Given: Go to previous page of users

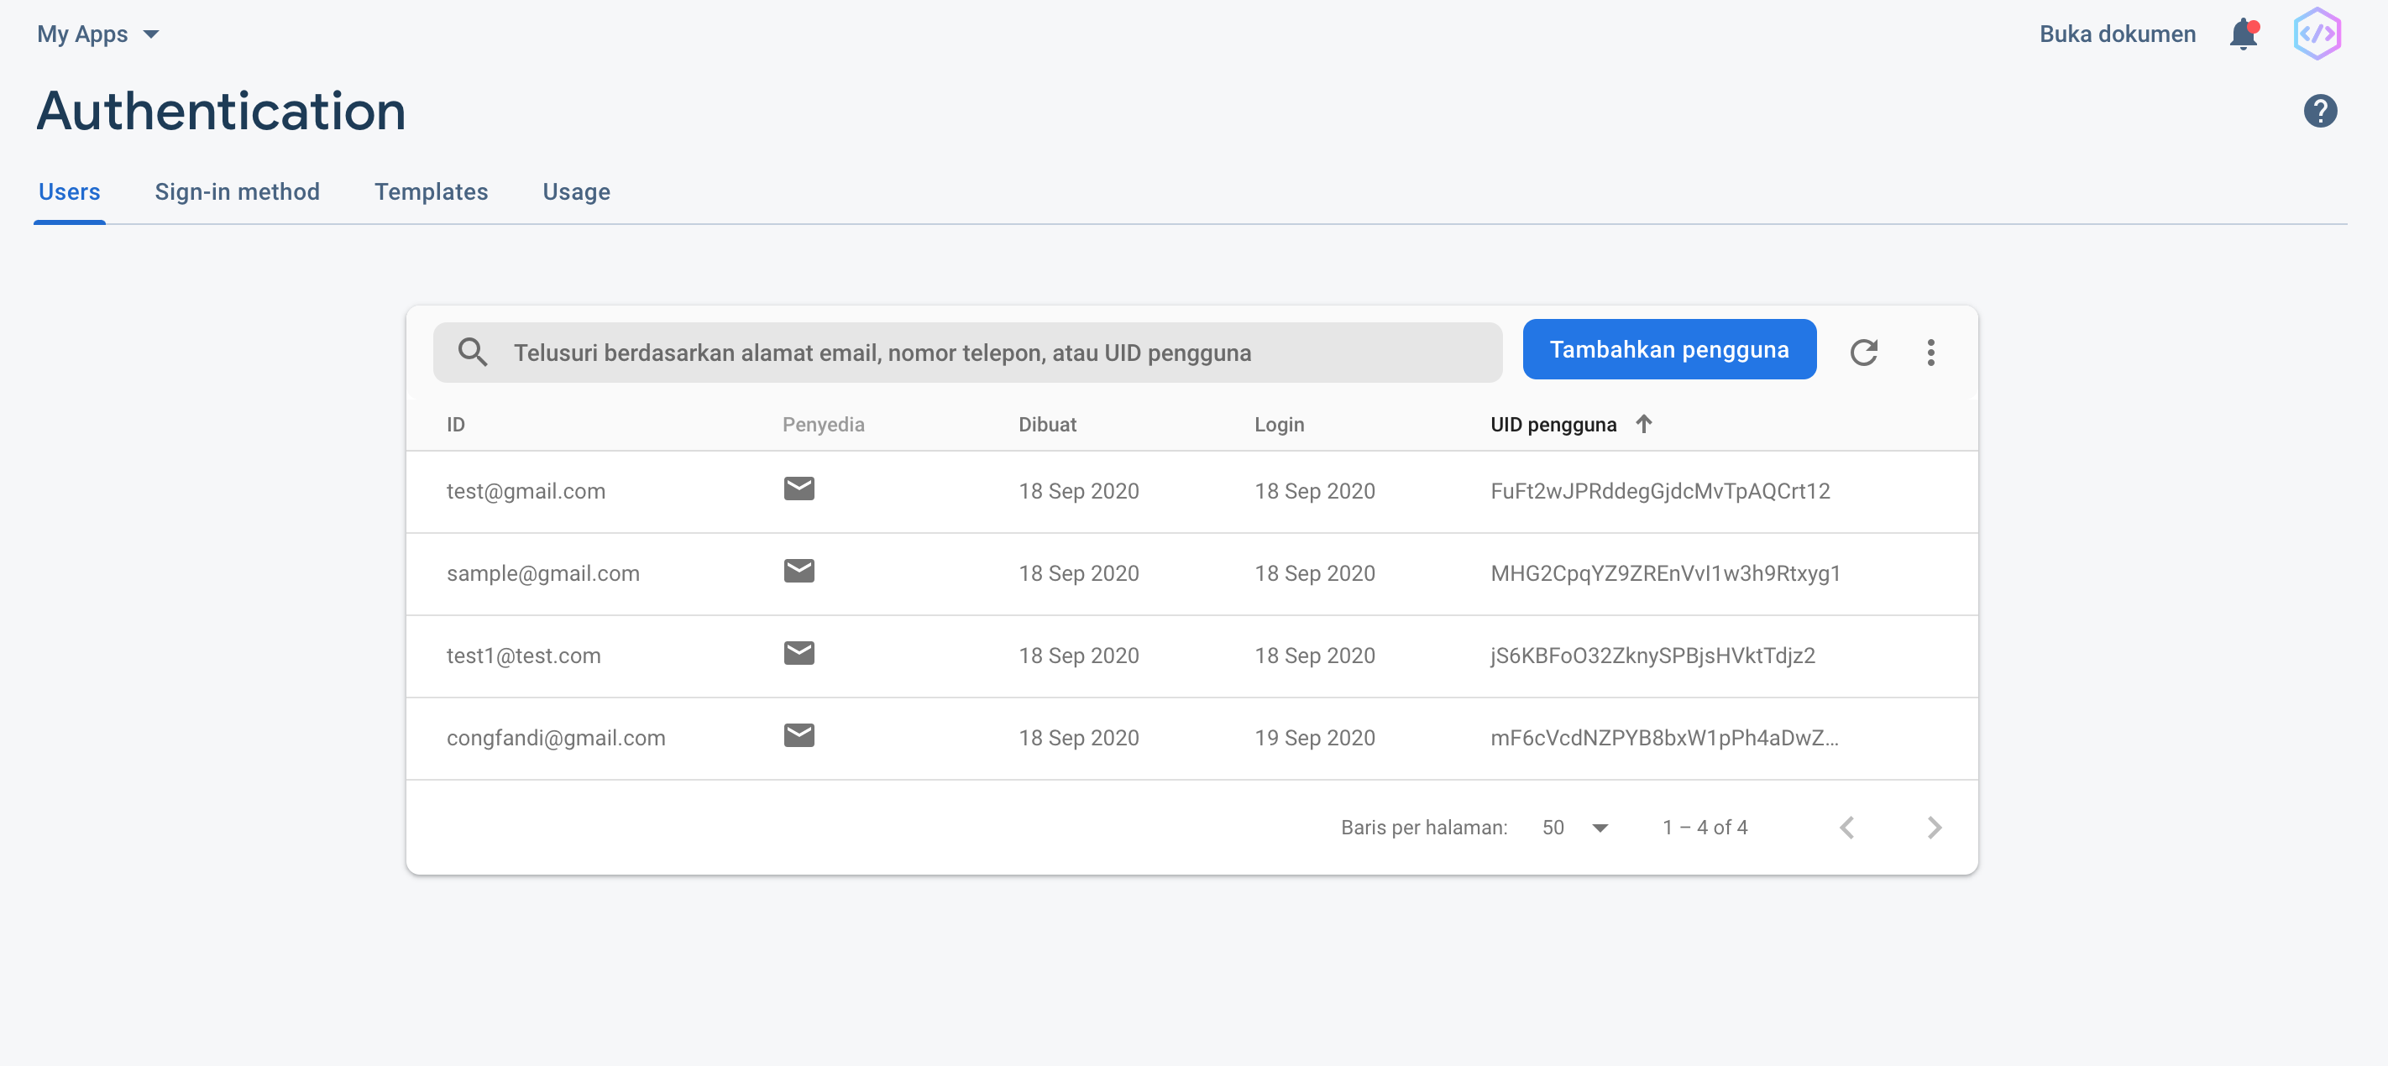Looking at the screenshot, I should [x=1846, y=827].
